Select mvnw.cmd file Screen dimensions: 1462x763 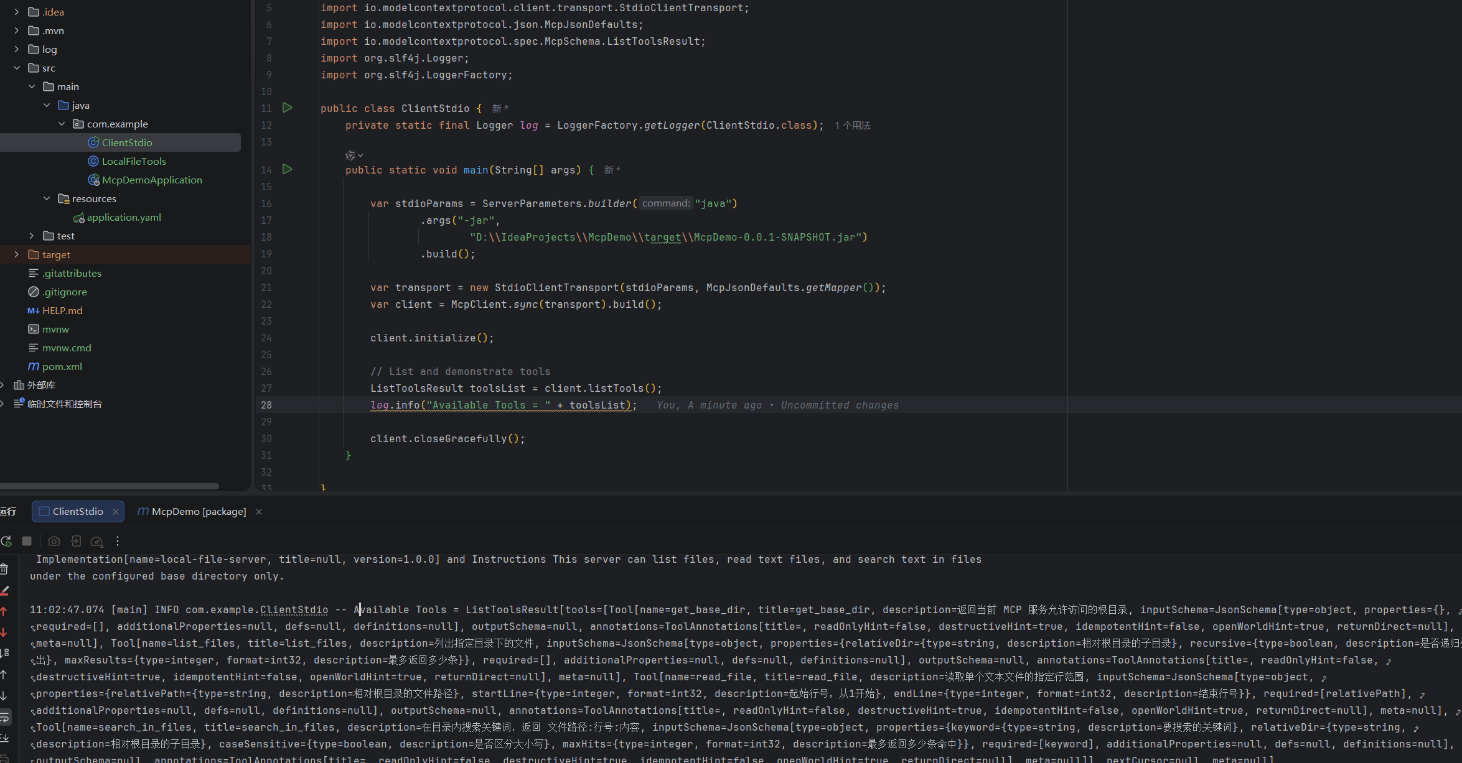(67, 348)
